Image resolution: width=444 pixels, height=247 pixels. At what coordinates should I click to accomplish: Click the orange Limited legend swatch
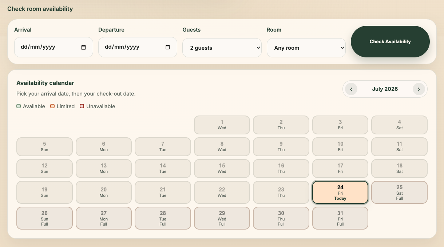click(x=52, y=106)
